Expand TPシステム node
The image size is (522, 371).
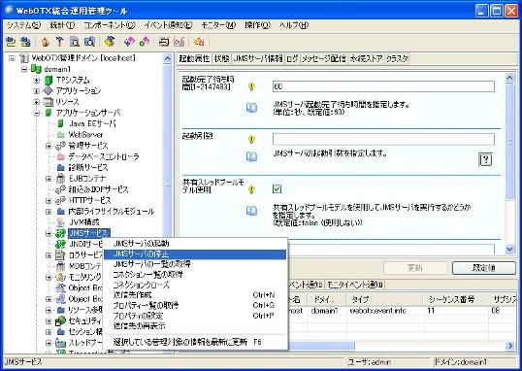pos(37,81)
